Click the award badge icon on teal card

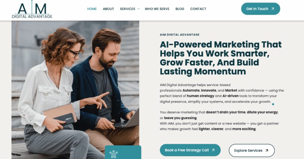pyautogui.click(x=113, y=154)
